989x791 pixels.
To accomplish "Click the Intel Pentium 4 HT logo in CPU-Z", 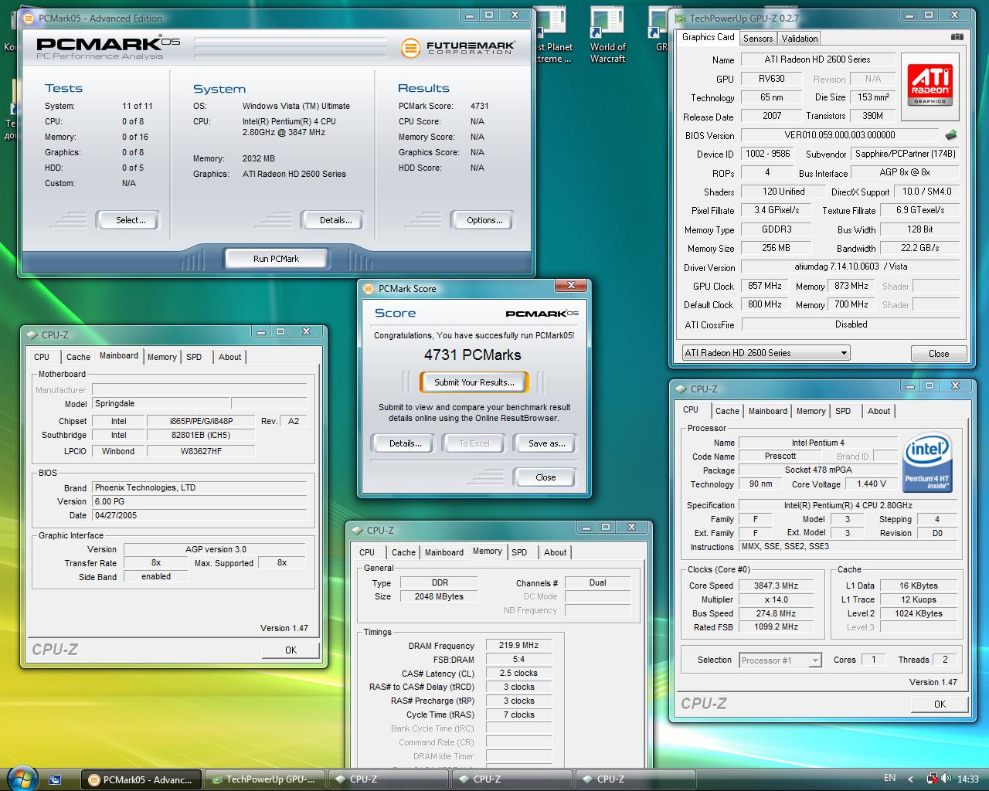I will pos(927,462).
